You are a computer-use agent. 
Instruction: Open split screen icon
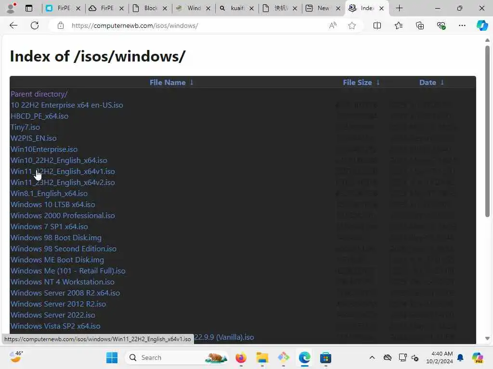point(377,25)
